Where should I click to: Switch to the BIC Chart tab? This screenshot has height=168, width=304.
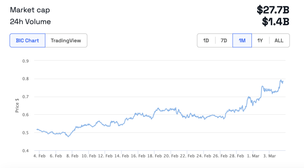28,40
